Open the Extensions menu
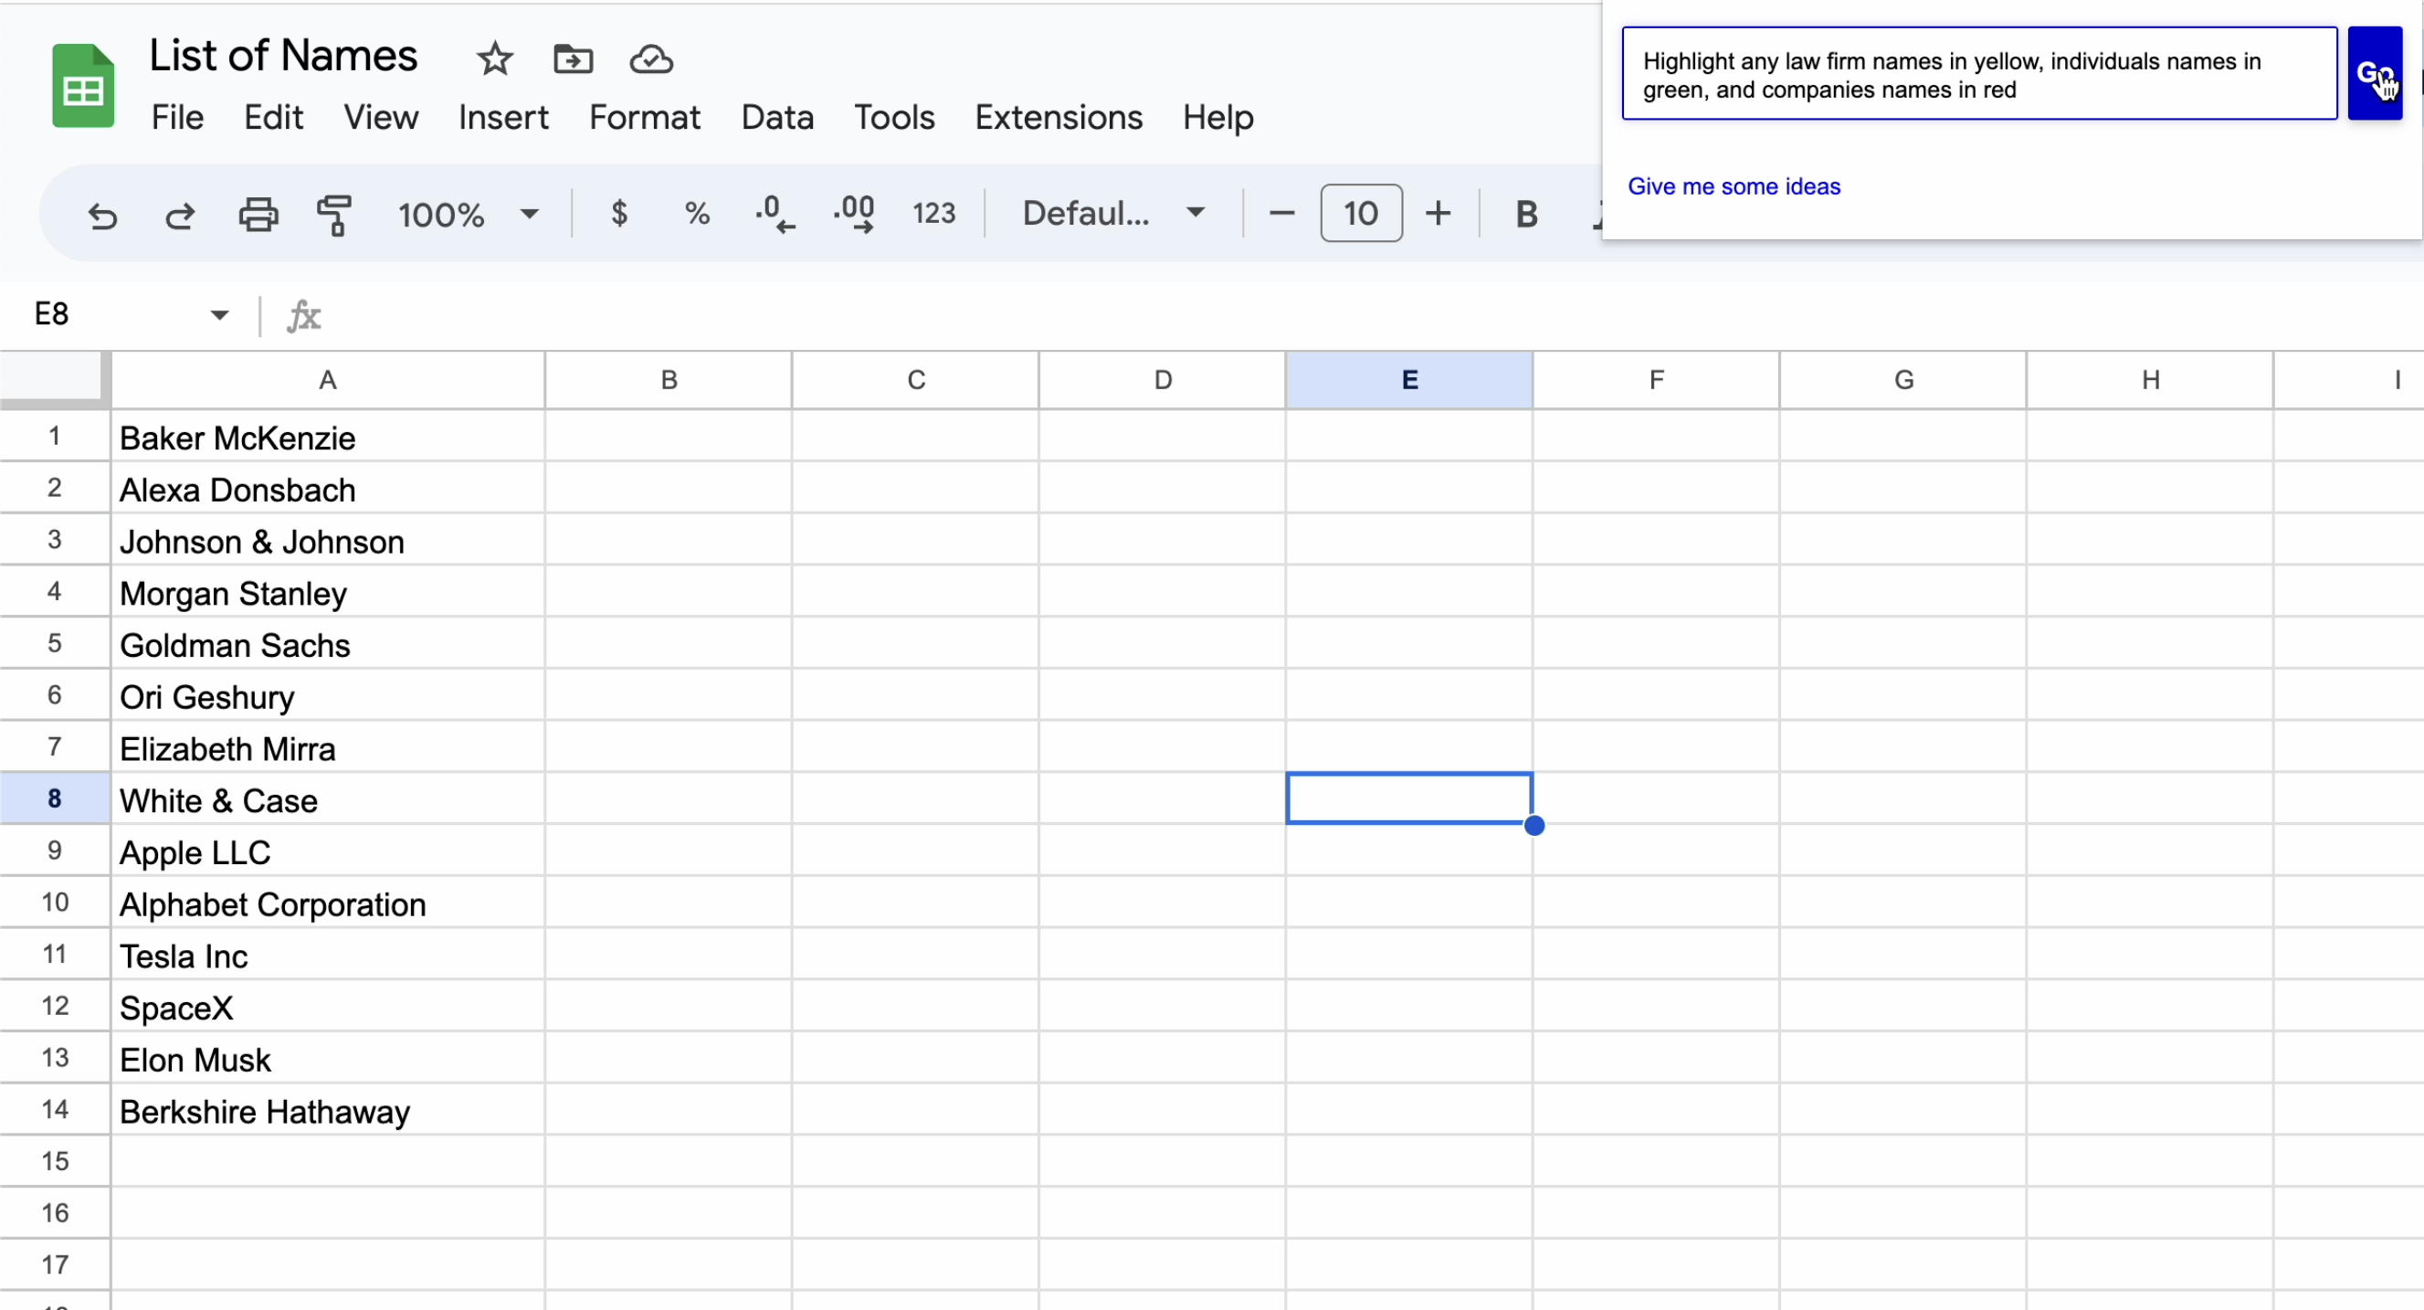This screenshot has height=1310, width=2424. pyautogui.click(x=1058, y=118)
